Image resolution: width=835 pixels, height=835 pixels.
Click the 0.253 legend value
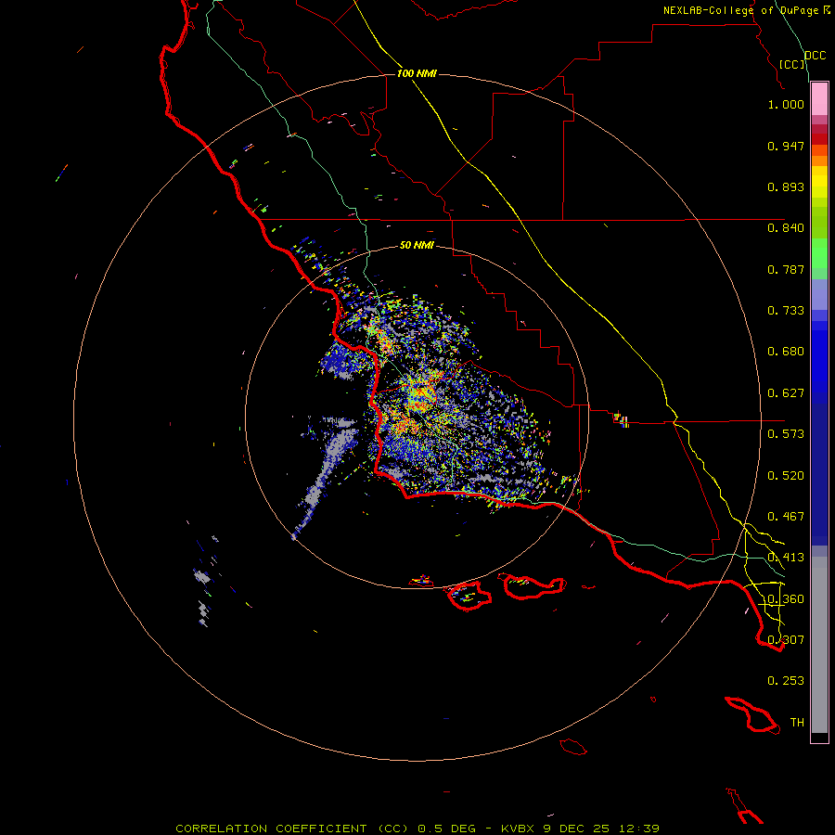(786, 681)
